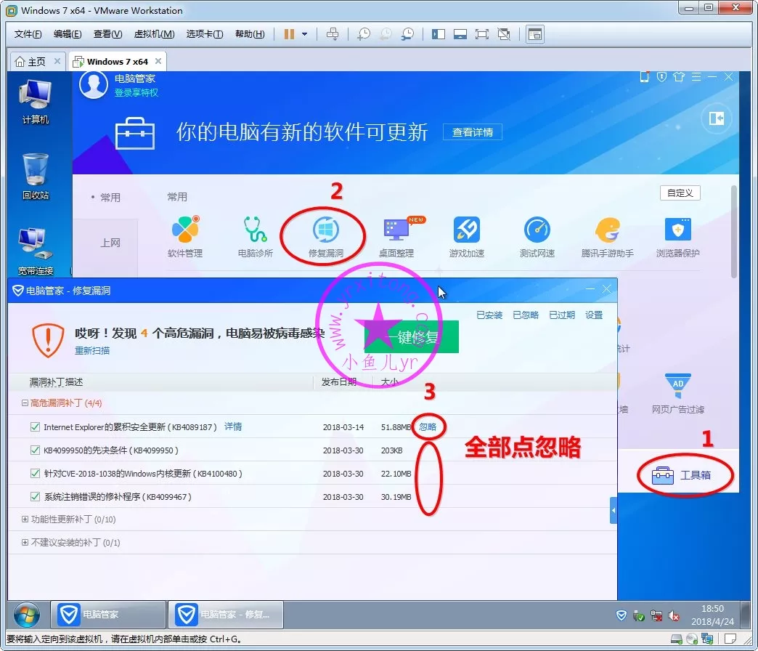758x651 pixels.
Task: Open the 虚拟机(M) menu
Action: [x=154, y=34]
